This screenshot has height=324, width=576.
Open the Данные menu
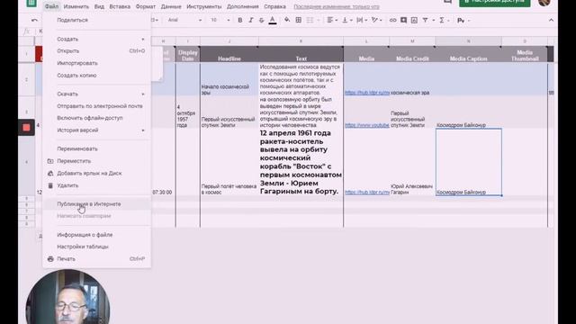171,6
